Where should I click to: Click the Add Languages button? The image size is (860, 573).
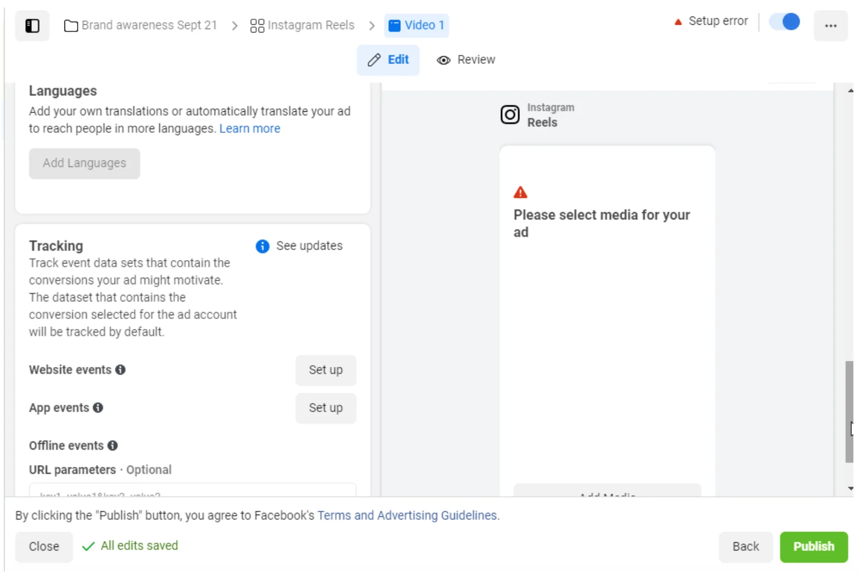[84, 164]
